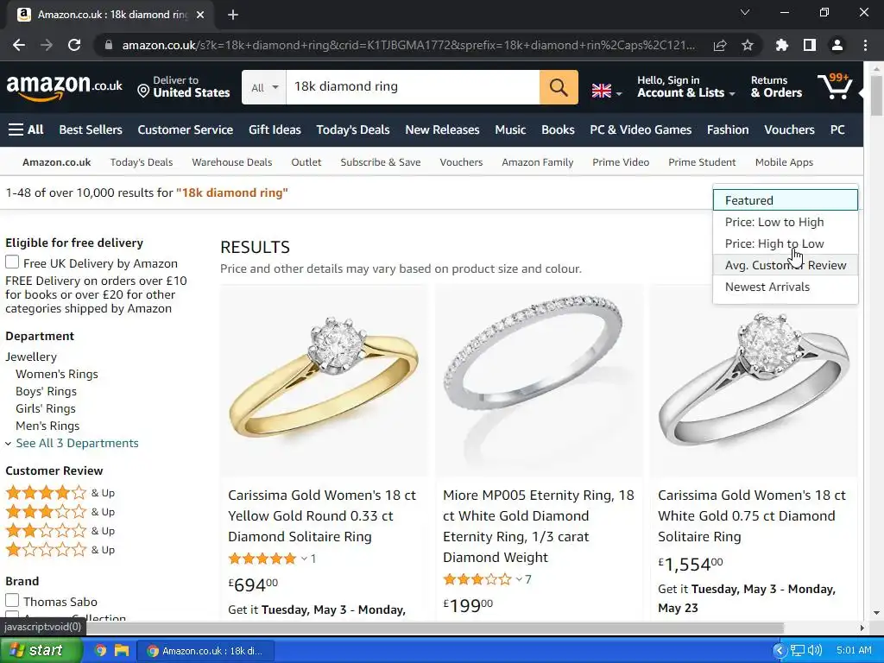This screenshot has width=884, height=663.
Task: Click the orange search magnifier button
Action: click(559, 87)
